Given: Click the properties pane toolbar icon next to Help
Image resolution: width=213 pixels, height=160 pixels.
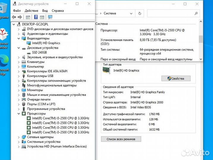Looking at the screenshot, I should coord(42,17).
